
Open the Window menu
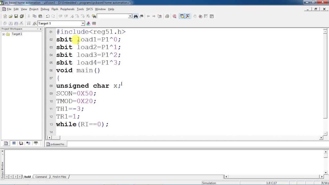point(100,9)
